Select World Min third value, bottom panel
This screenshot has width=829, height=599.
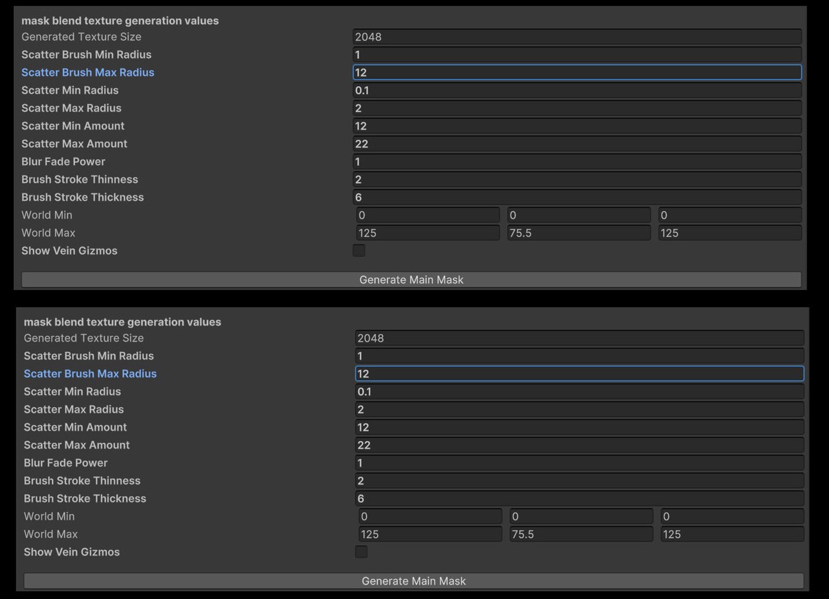(x=732, y=517)
